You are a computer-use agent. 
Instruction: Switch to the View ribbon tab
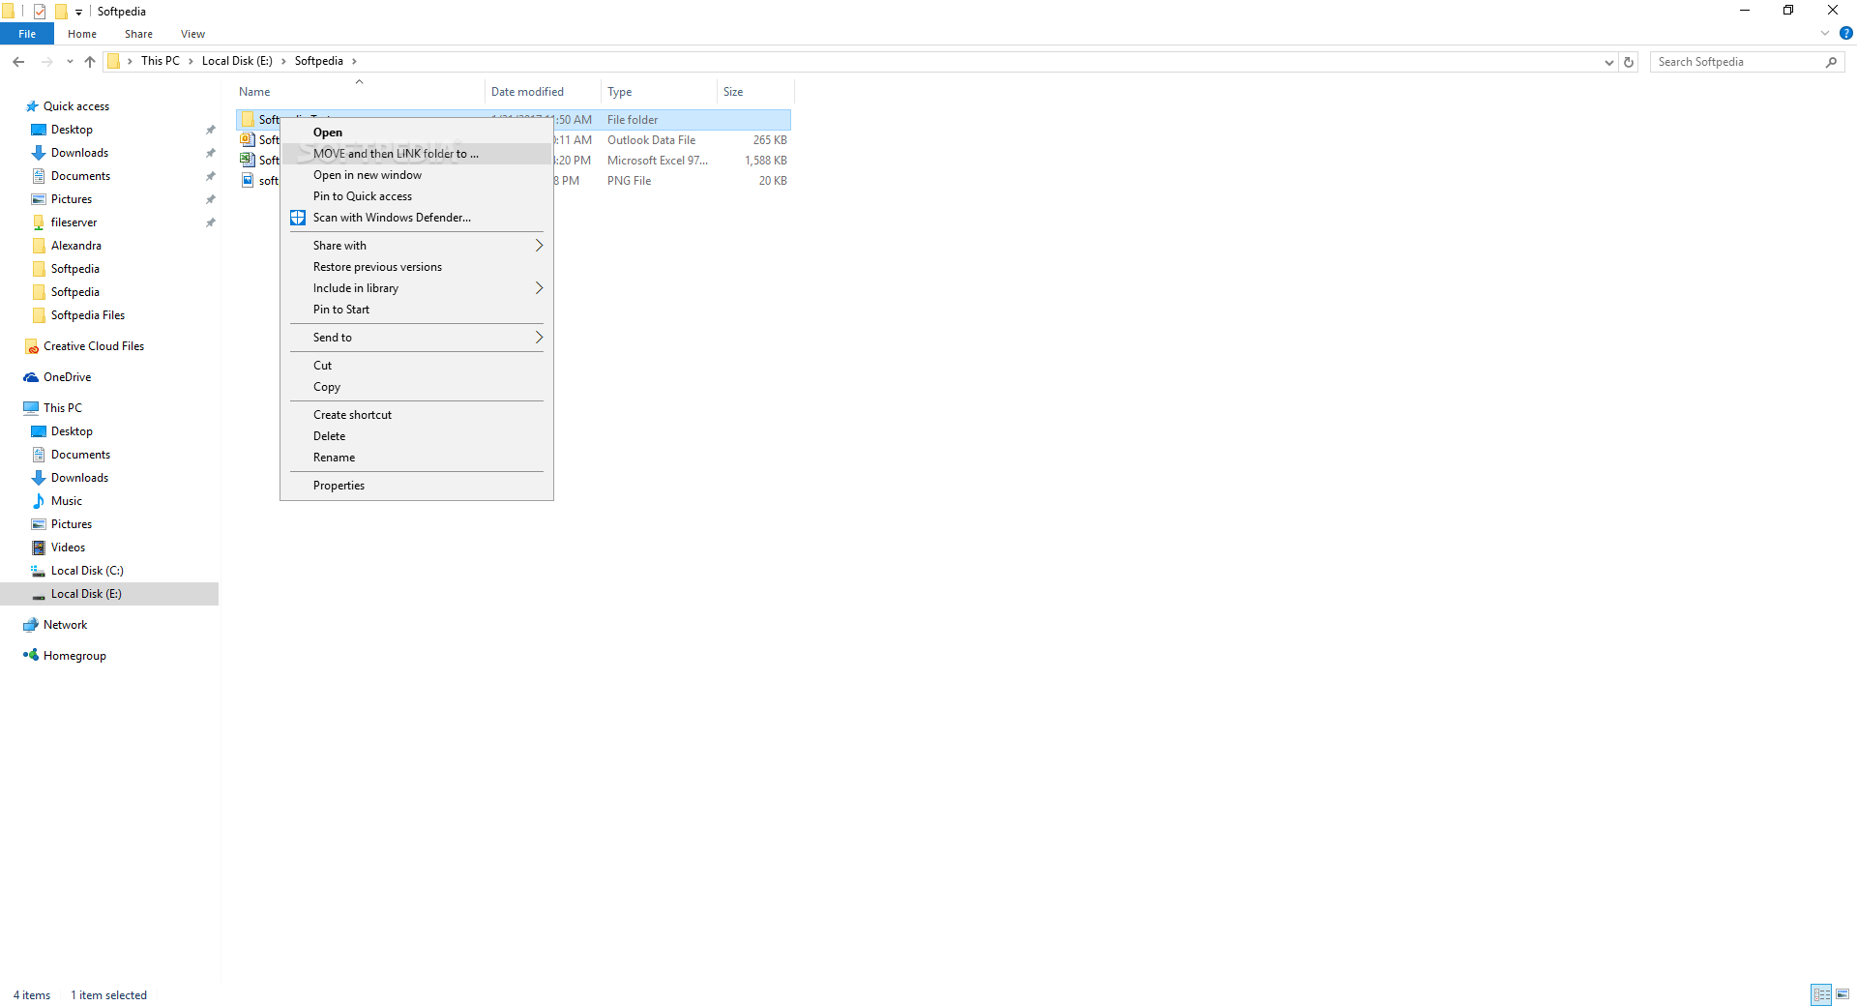(x=192, y=33)
